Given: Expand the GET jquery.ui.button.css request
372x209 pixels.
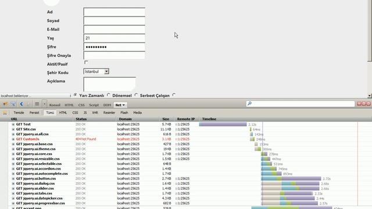Looking at the screenshot, I should (13, 179).
